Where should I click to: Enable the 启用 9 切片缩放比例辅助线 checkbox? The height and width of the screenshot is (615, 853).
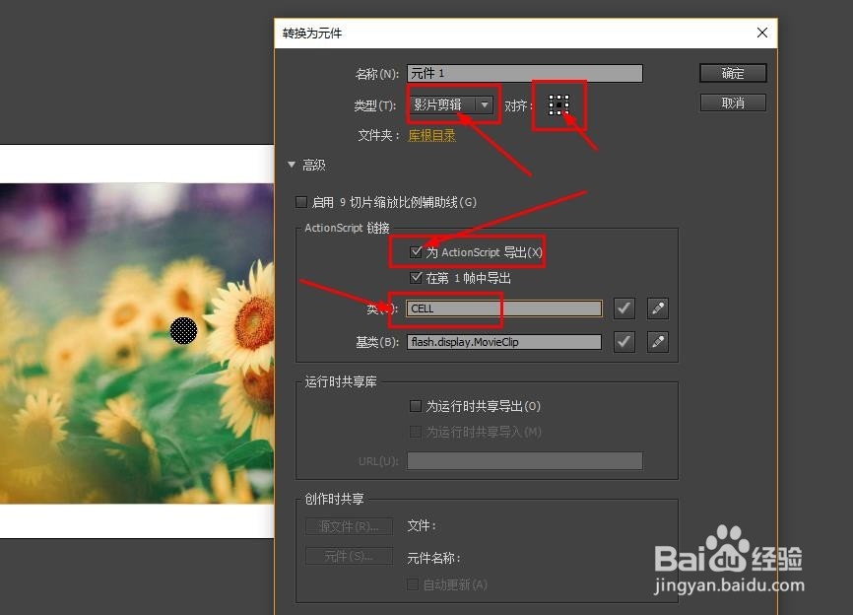pyautogui.click(x=300, y=202)
